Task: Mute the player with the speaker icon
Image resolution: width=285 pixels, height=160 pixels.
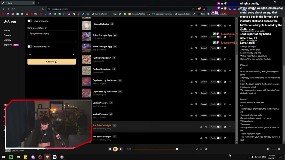Action: click(268, 149)
